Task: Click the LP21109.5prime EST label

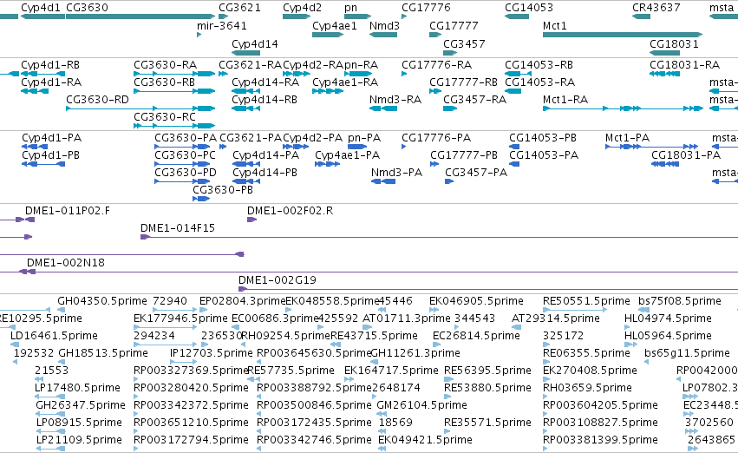Action: (x=79, y=439)
